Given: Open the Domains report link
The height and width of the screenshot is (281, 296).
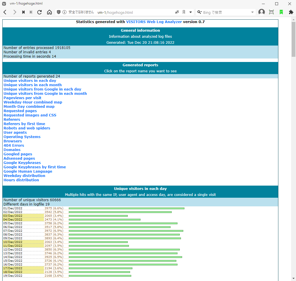Looking at the screenshot, I should pos(12,150).
